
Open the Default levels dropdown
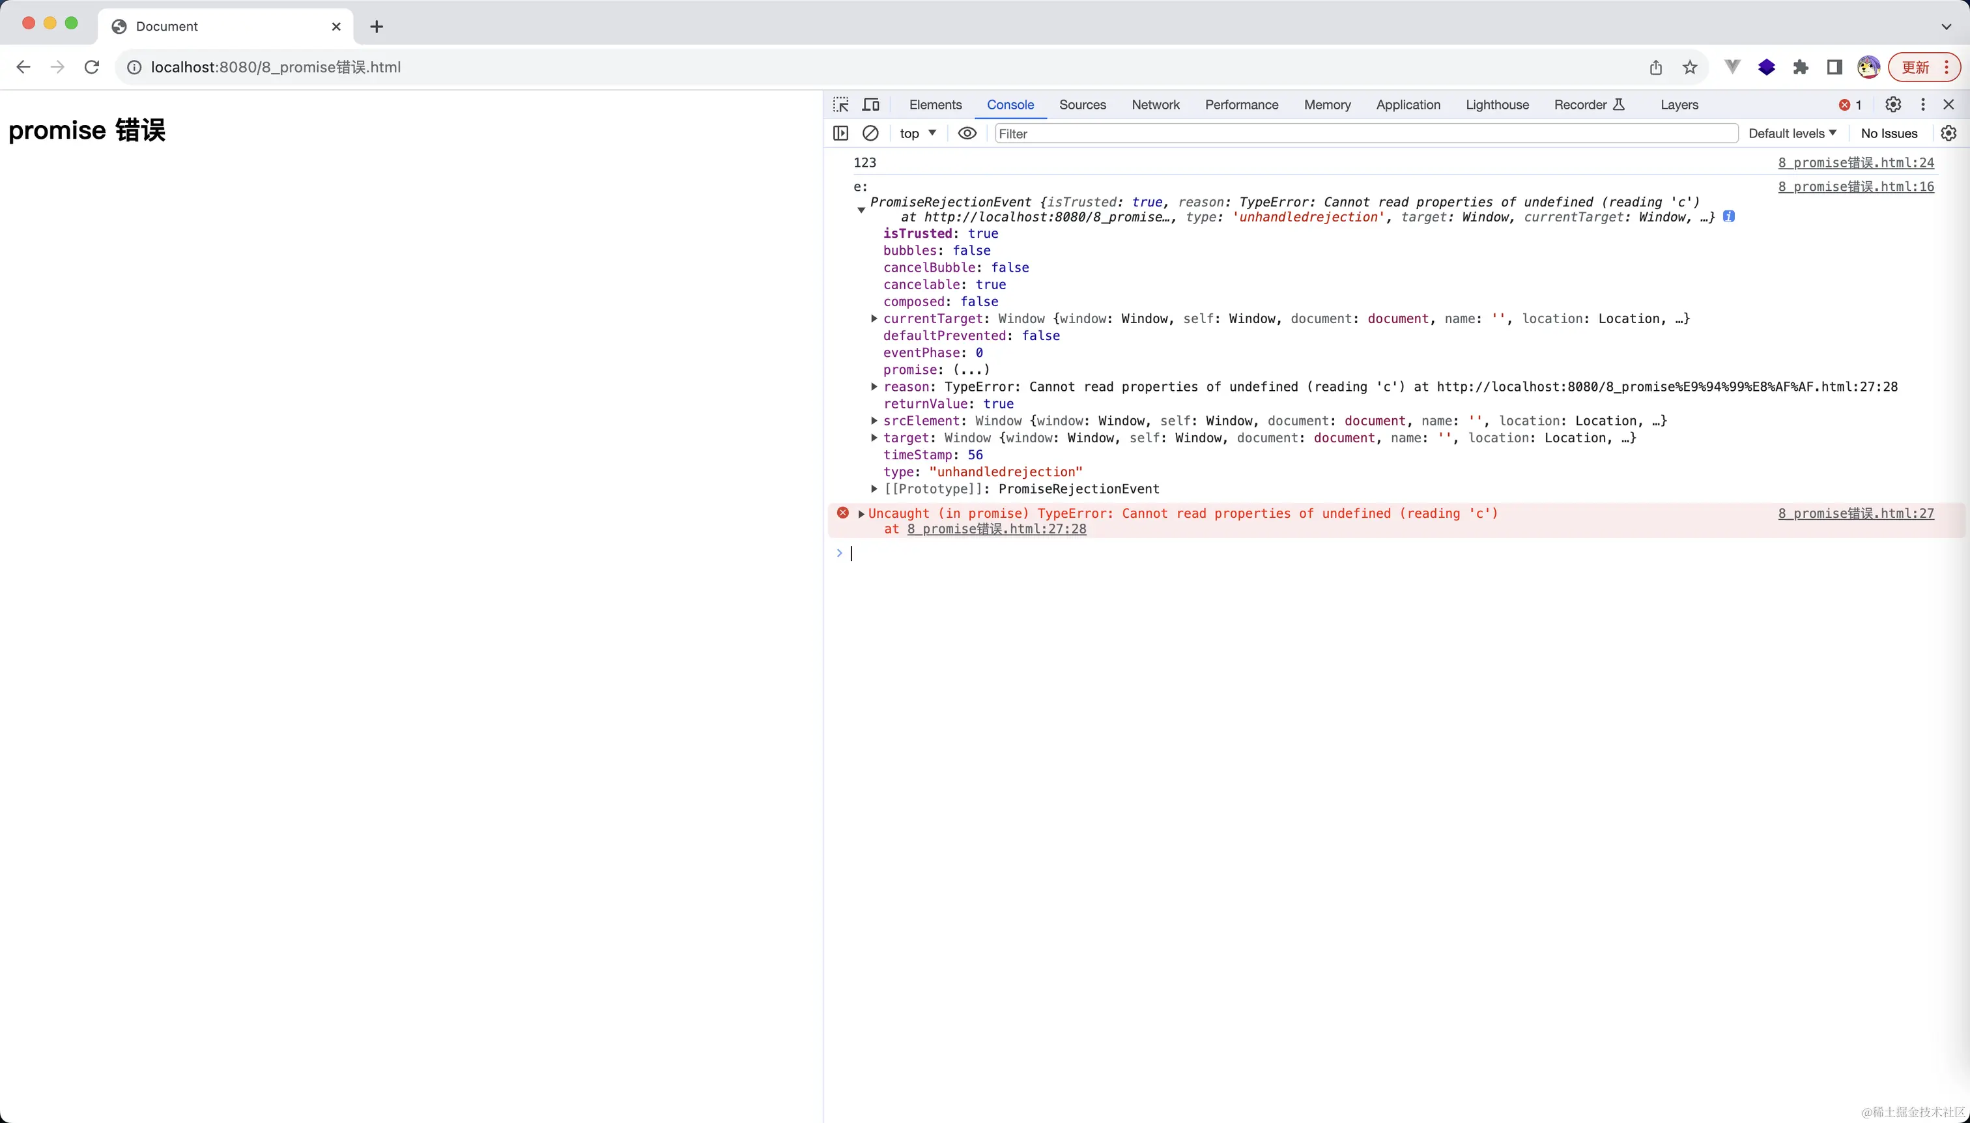tap(1792, 134)
